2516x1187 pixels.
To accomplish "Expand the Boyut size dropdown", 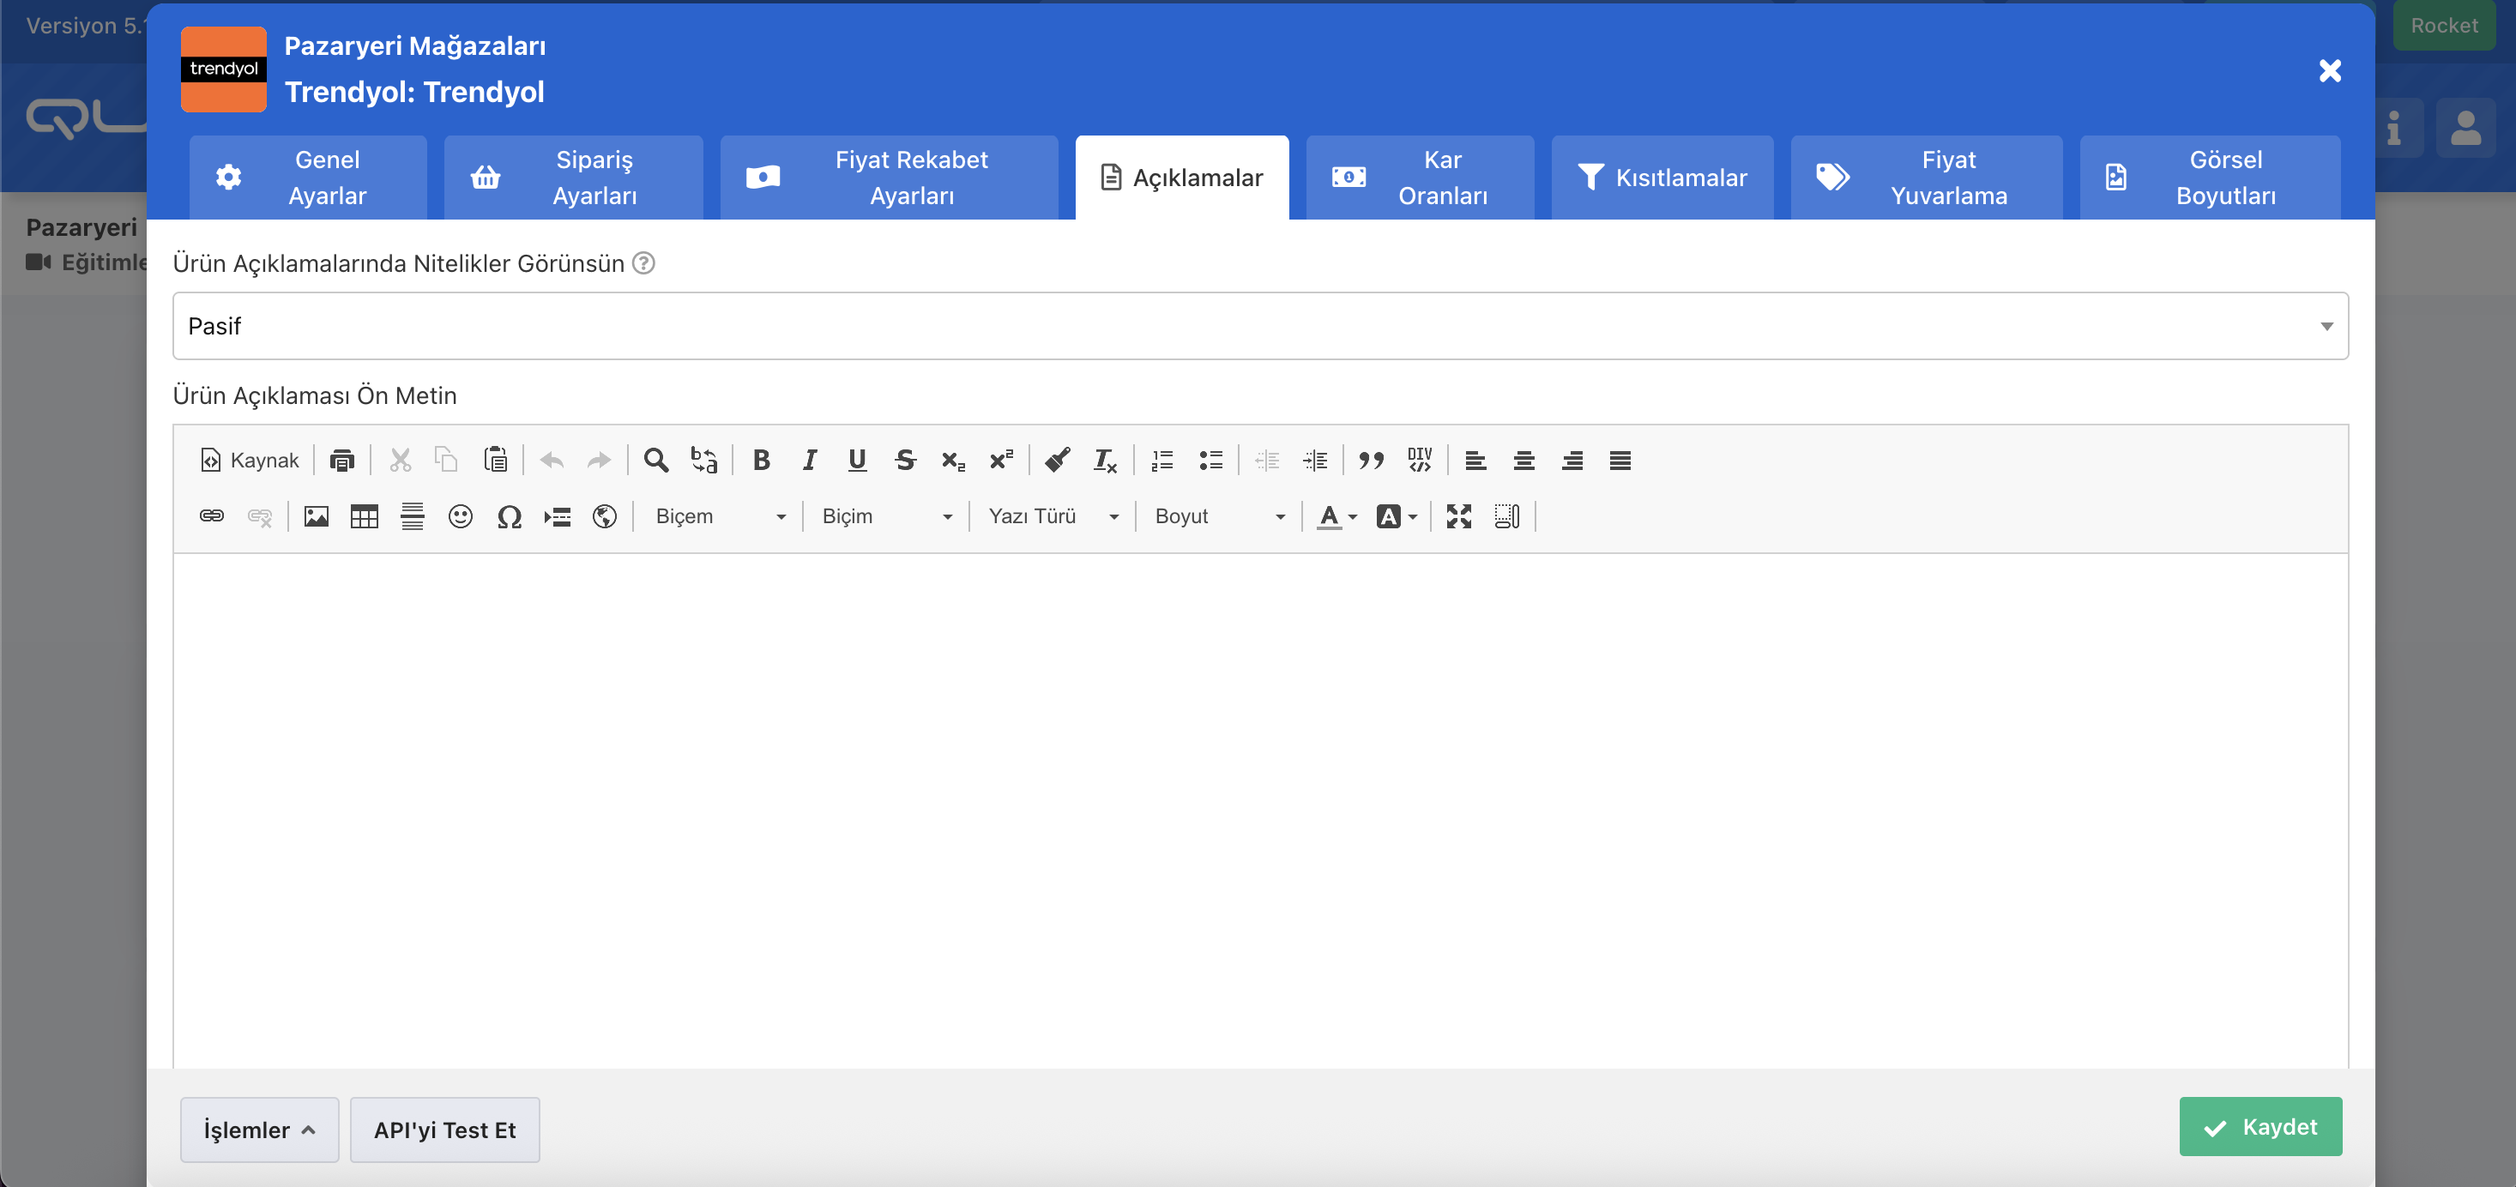I will (x=1219, y=516).
